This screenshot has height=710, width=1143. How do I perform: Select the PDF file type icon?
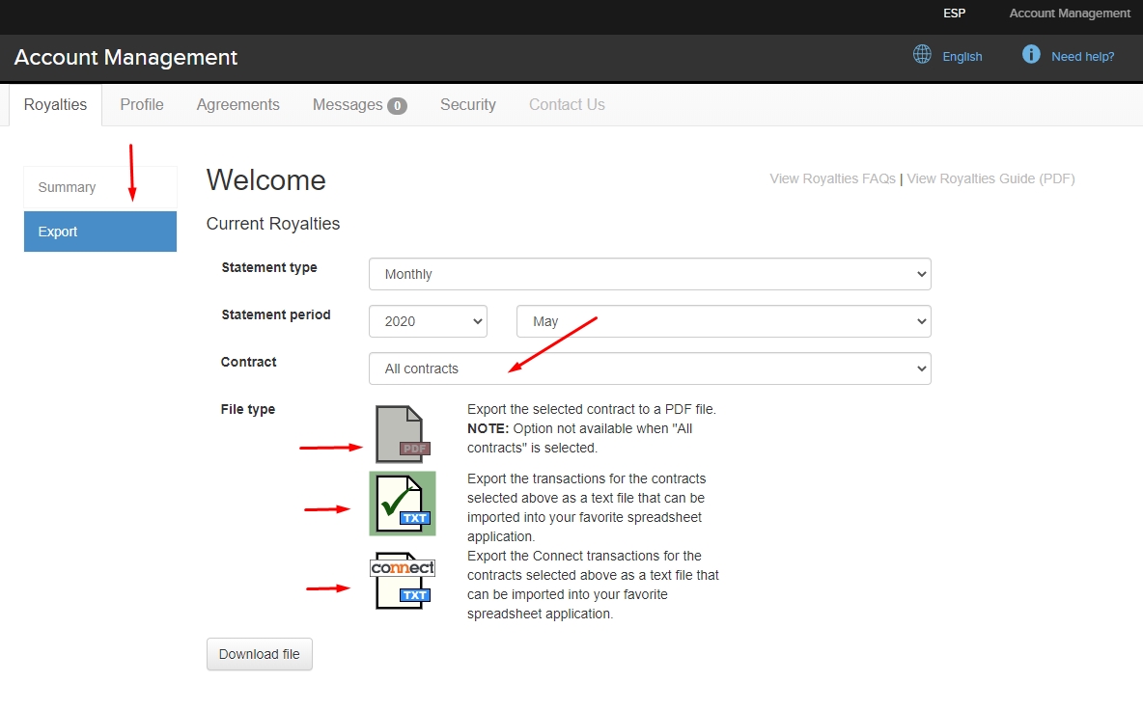(x=402, y=434)
